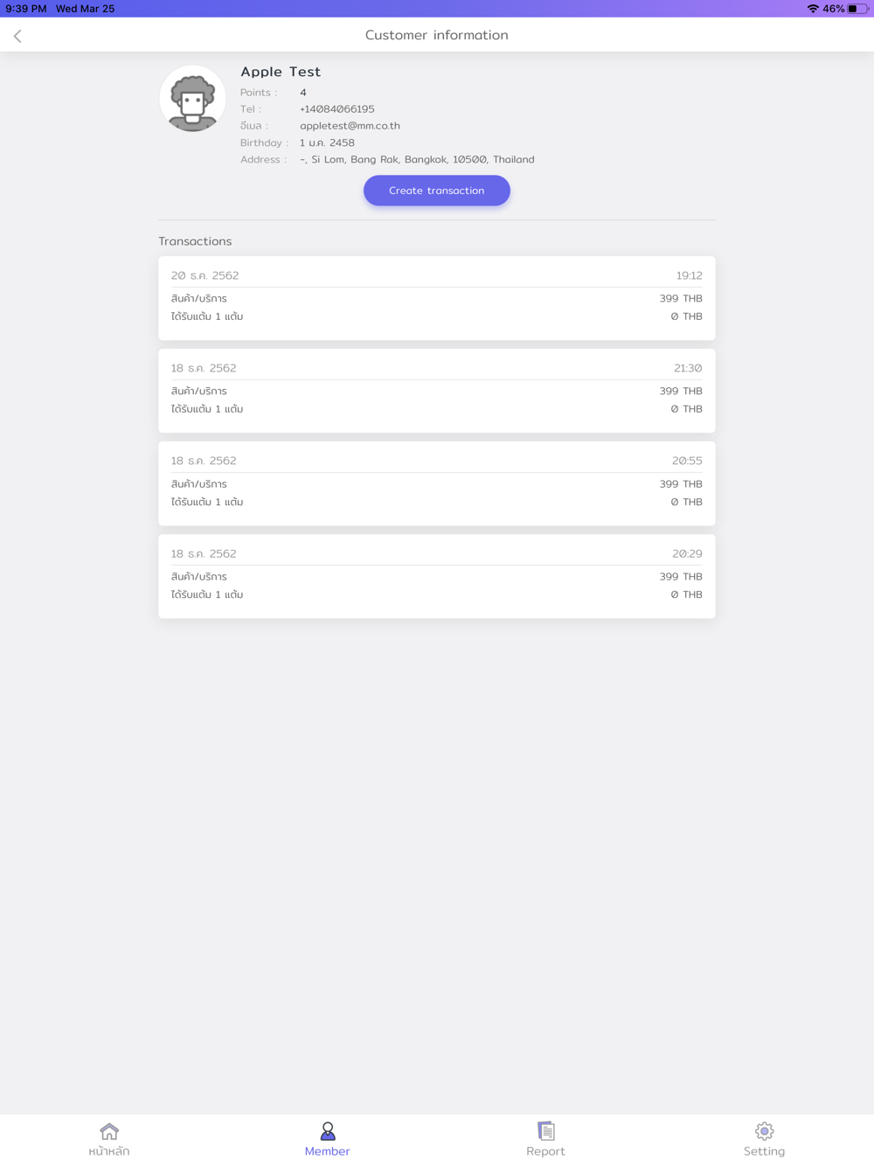This screenshot has width=874, height=1166.
Task: Open the transaction at 21:30
Action: pos(437,391)
